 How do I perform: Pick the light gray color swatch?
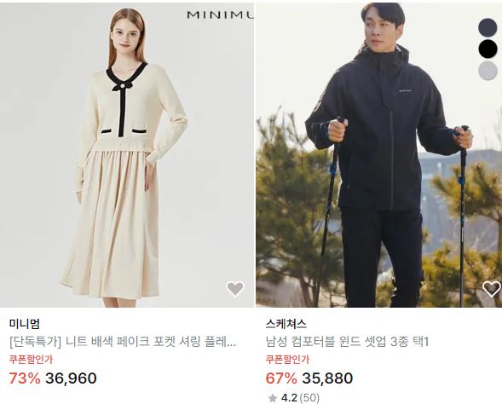click(x=488, y=71)
